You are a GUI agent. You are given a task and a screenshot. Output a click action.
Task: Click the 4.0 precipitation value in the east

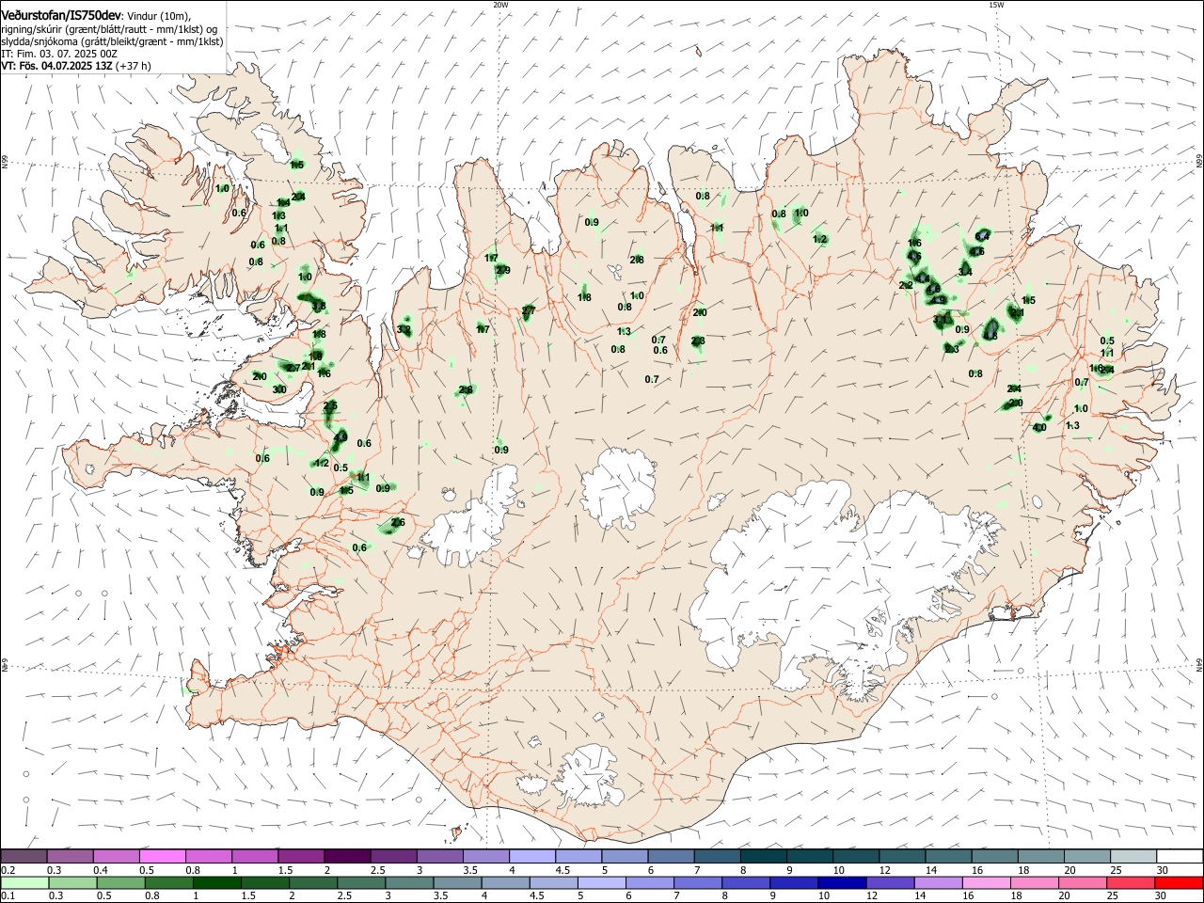click(1039, 428)
